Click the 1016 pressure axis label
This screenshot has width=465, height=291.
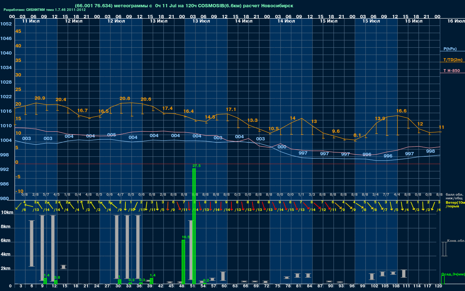(6, 111)
